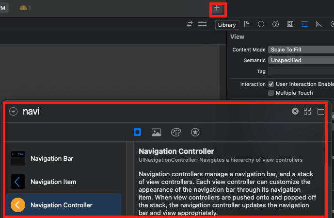Click the Tag input field
Screen dimensions: 334x218
click(x=301, y=71)
